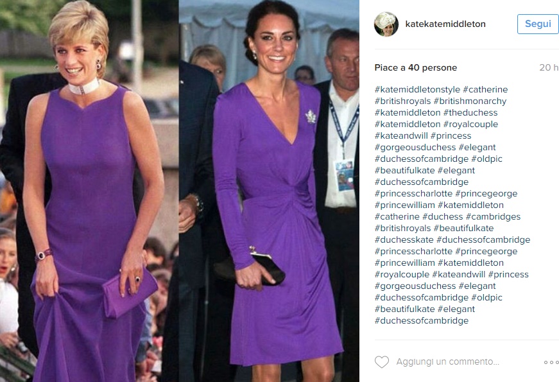Open the first #oldpic hashtag
This screenshot has width=559, height=382.
(486, 159)
